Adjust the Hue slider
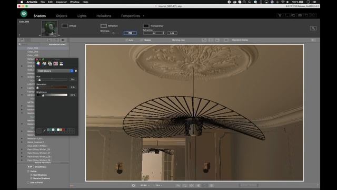 (x=52, y=80)
